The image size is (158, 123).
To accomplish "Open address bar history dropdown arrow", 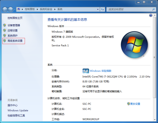I will [98, 9].
